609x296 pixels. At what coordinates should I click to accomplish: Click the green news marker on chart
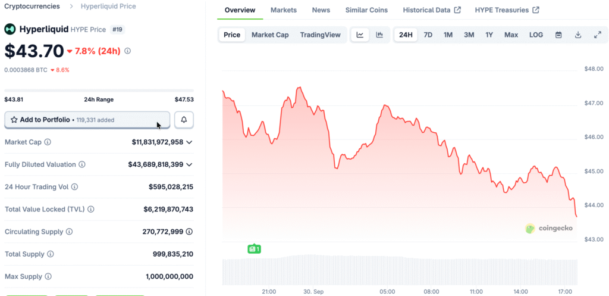coord(255,248)
